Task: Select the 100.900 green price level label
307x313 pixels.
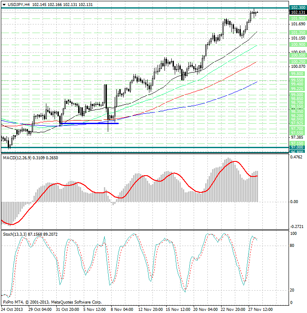Action: pyautogui.click(x=298, y=45)
